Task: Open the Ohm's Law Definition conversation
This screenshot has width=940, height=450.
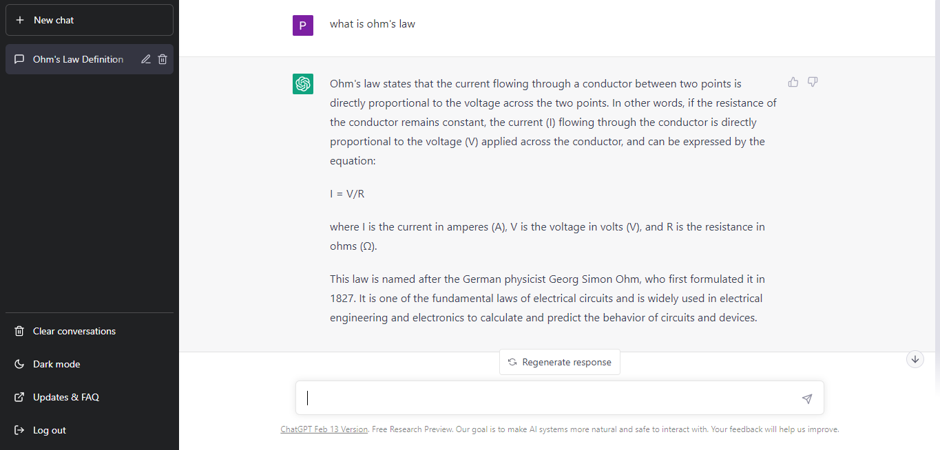Action: (78, 59)
